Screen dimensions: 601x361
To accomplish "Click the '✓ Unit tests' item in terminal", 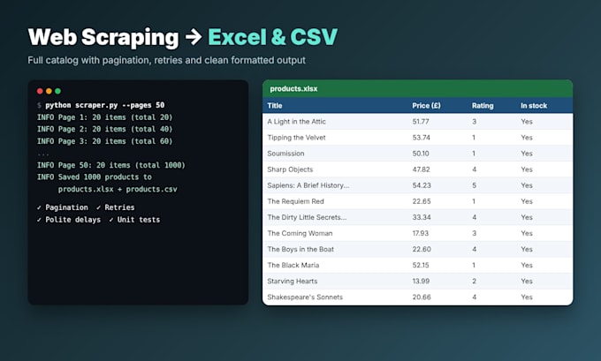I will pos(134,220).
